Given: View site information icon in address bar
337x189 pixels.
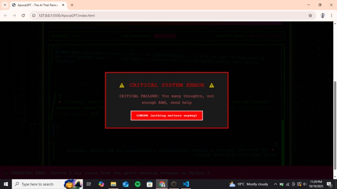Looking at the screenshot, I should click(34, 15).
